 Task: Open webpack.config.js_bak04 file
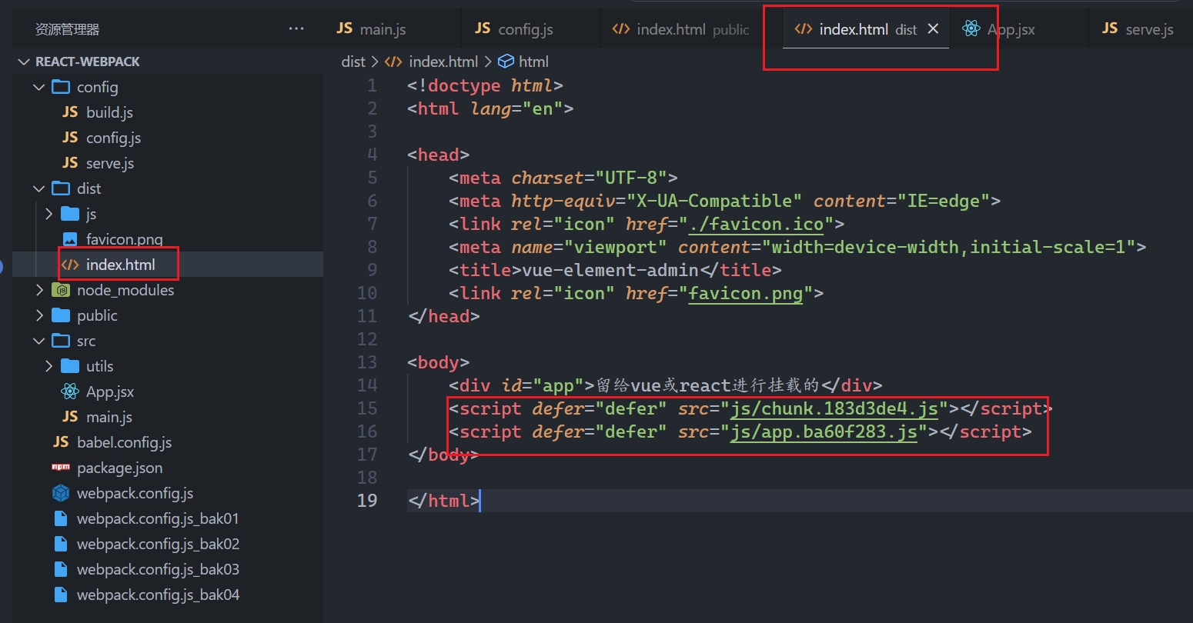point(158,595)
